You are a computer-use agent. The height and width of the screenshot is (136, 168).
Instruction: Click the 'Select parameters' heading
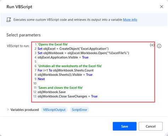[23, 35]
